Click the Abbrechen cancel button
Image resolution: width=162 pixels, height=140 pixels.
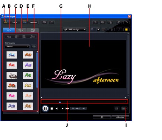pos(120,117)
